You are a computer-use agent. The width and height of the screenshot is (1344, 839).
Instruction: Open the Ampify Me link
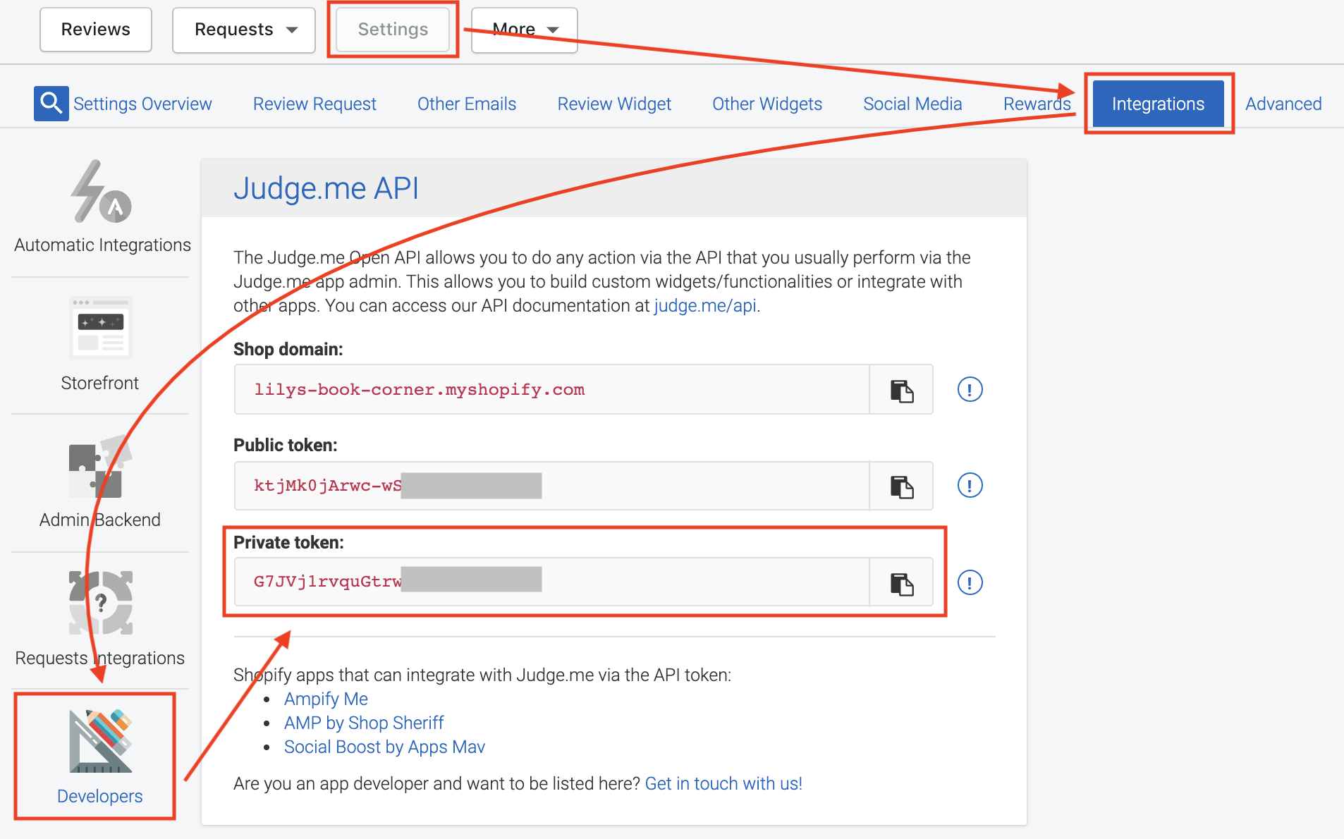326,699
